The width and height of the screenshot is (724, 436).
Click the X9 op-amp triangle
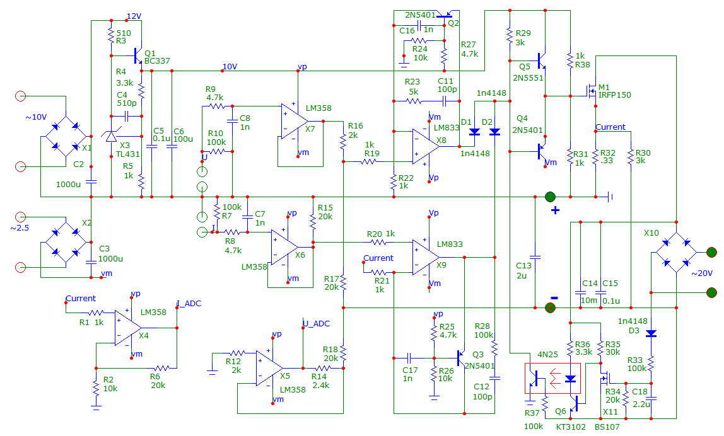426,258
